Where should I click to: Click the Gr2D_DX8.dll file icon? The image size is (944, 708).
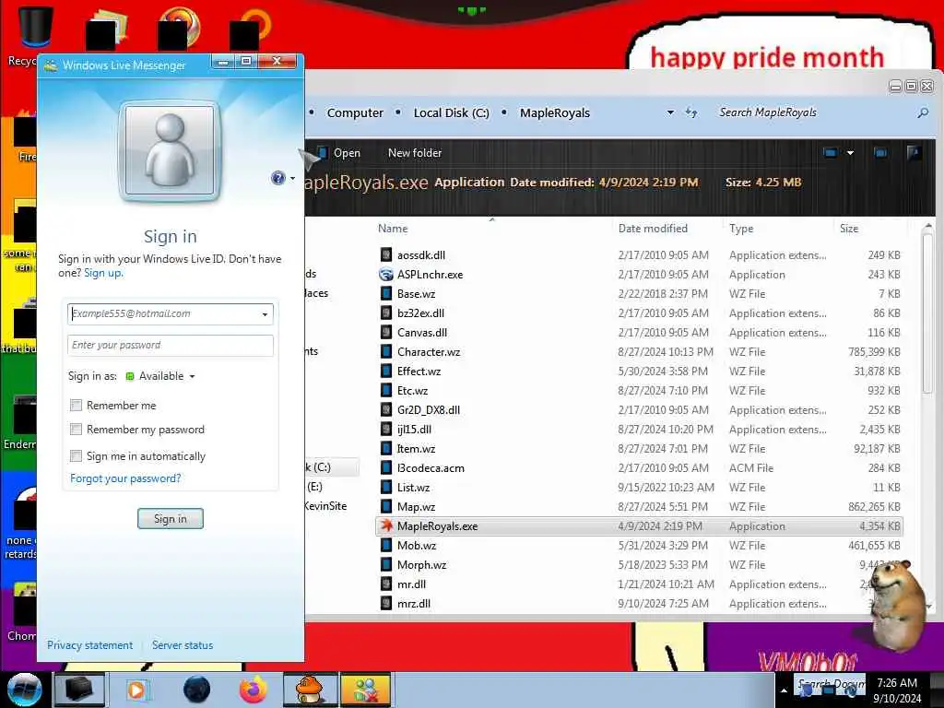click(386, 410)
